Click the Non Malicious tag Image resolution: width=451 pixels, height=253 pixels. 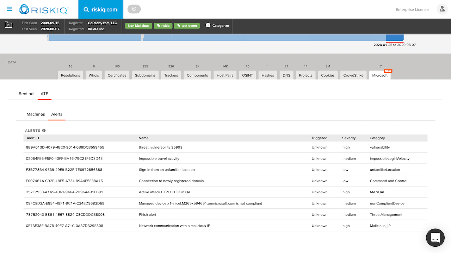(x=138, y=26)
